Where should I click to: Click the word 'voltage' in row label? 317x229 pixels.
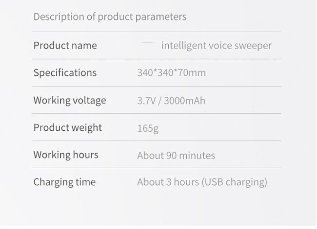coord(89,101)
